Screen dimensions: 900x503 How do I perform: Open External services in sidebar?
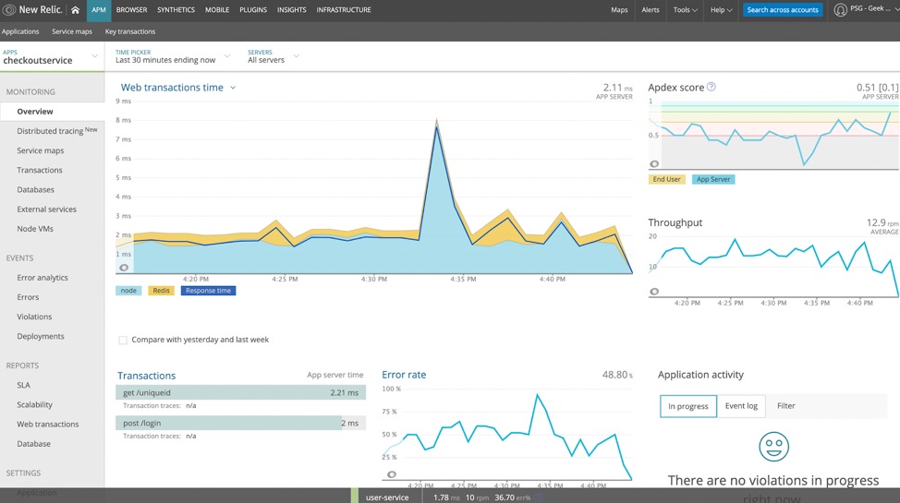(46, 209)
